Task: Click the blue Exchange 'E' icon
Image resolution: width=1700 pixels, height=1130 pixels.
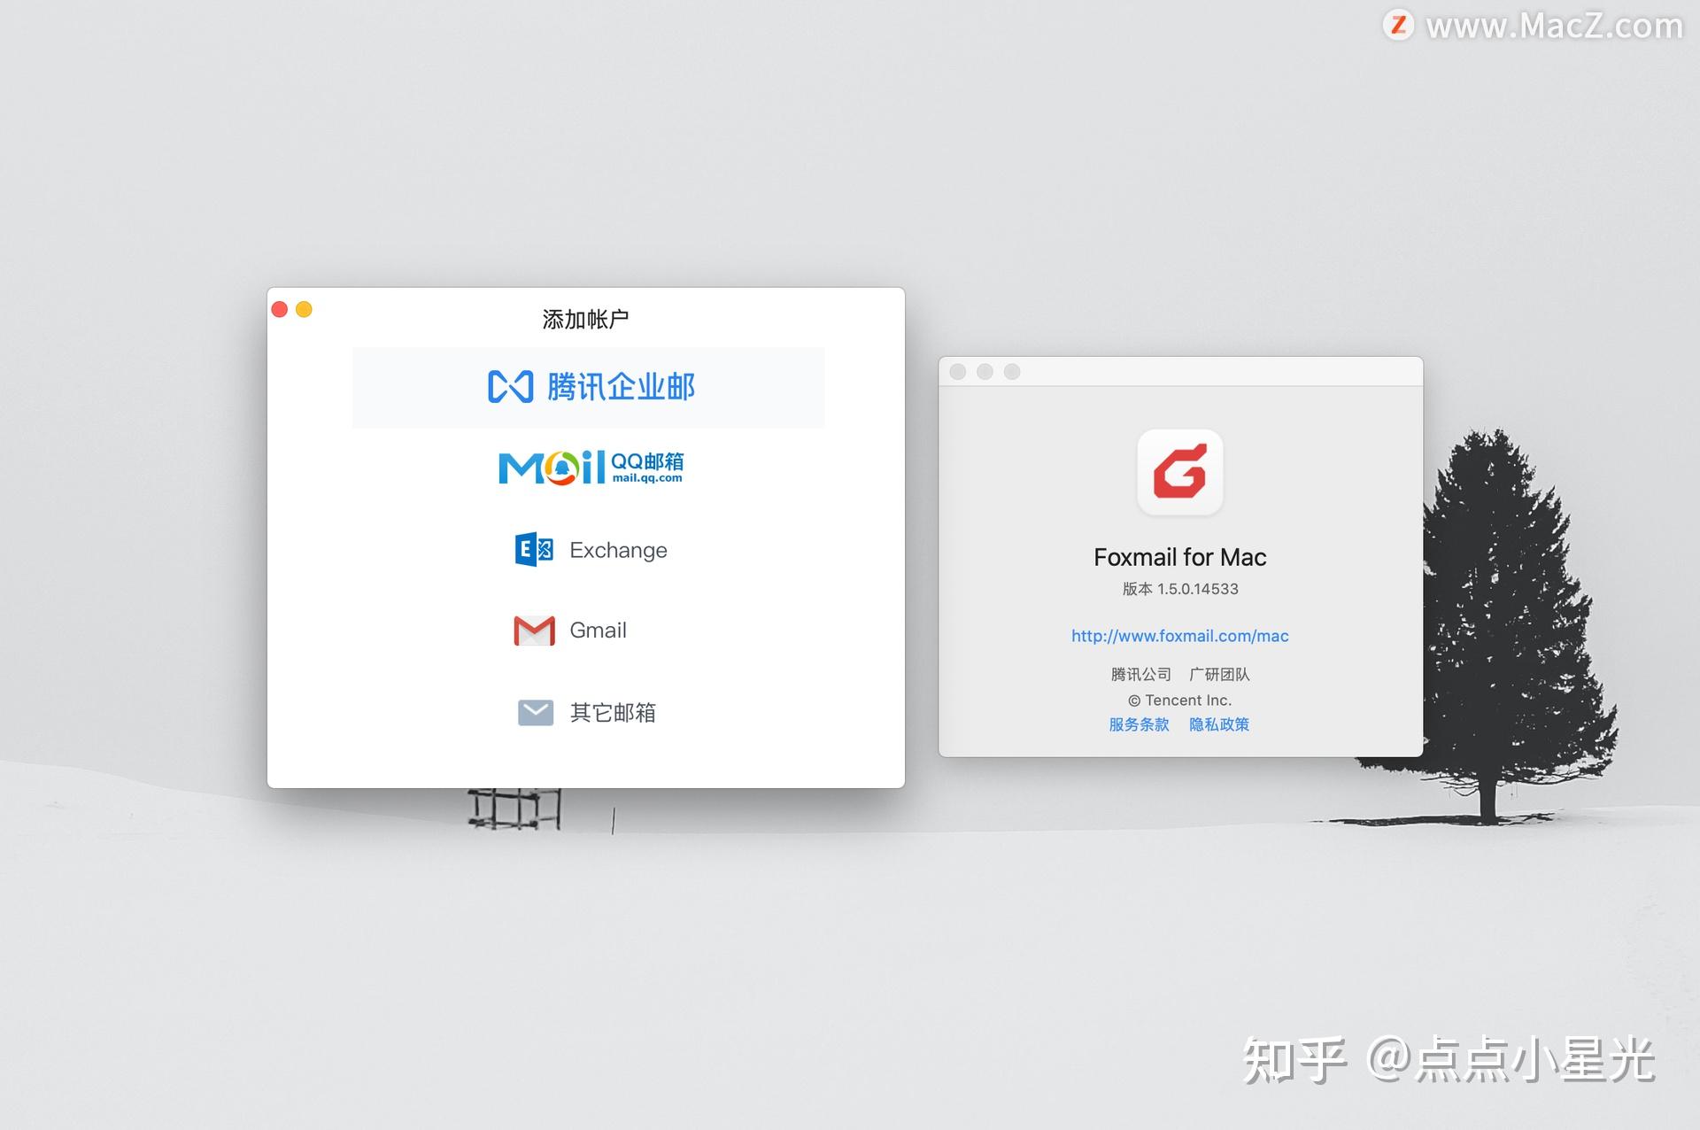Action: (x=534, y=549)
